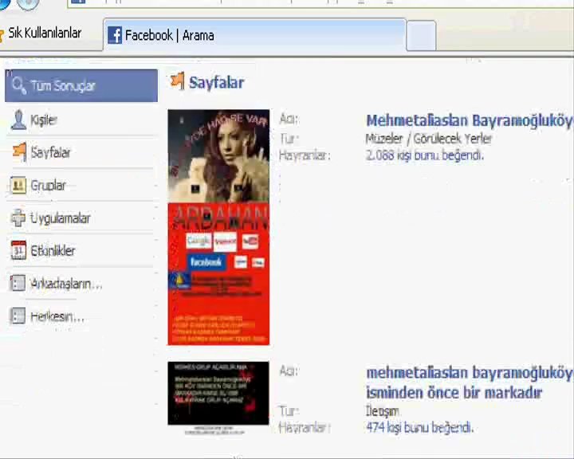Click the Gruplar group icon
Viewport: 574px width, 459px height.
pyautogui.click(x=18, y=185)
